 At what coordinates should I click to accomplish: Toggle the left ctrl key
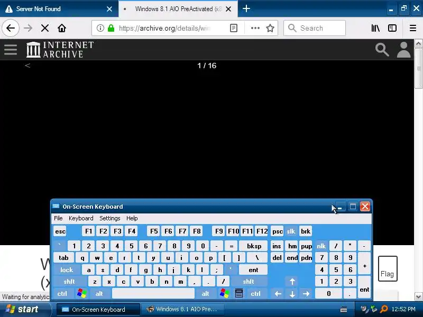click(62, 294)
